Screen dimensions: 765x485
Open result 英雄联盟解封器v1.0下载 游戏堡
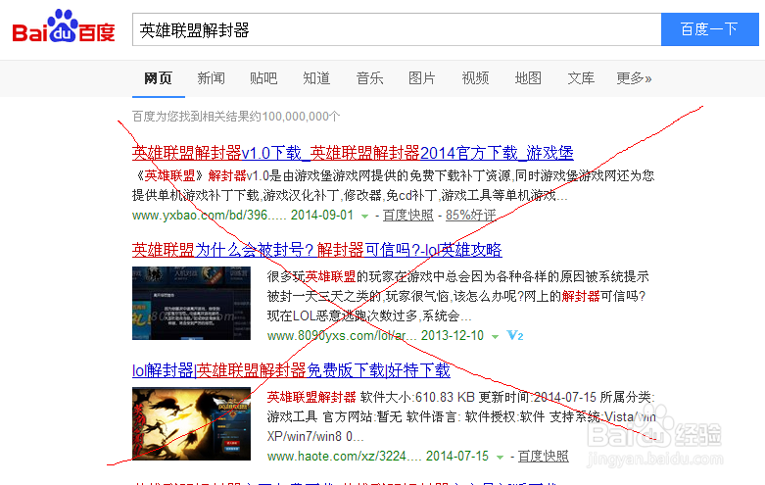point(353,153)
